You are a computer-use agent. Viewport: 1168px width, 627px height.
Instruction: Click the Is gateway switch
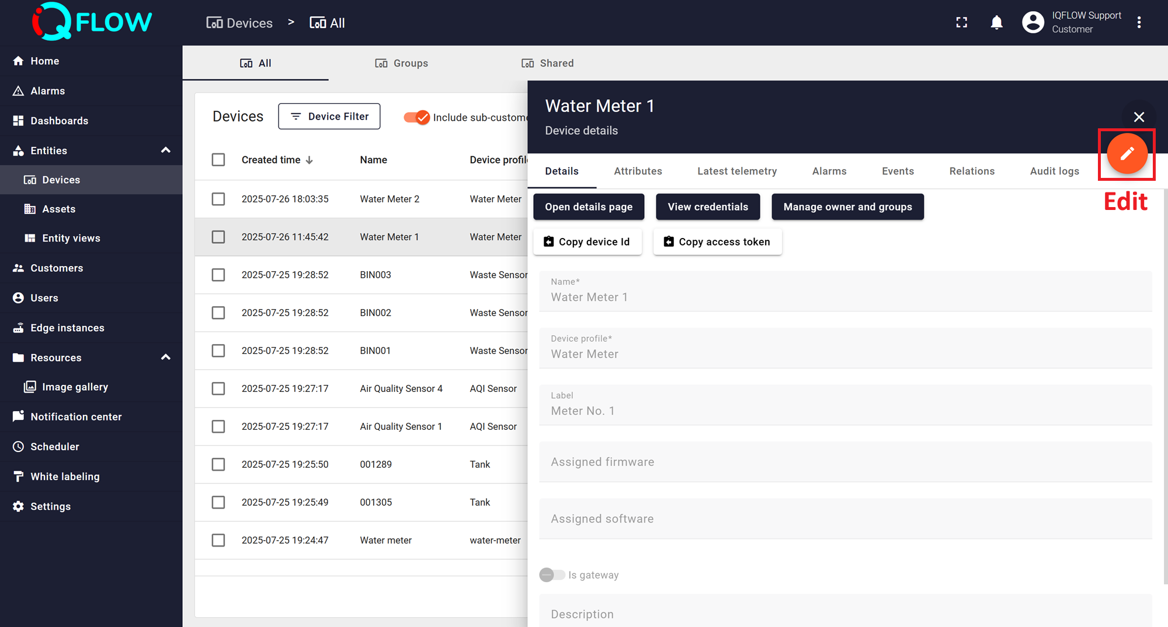(552, 575)
